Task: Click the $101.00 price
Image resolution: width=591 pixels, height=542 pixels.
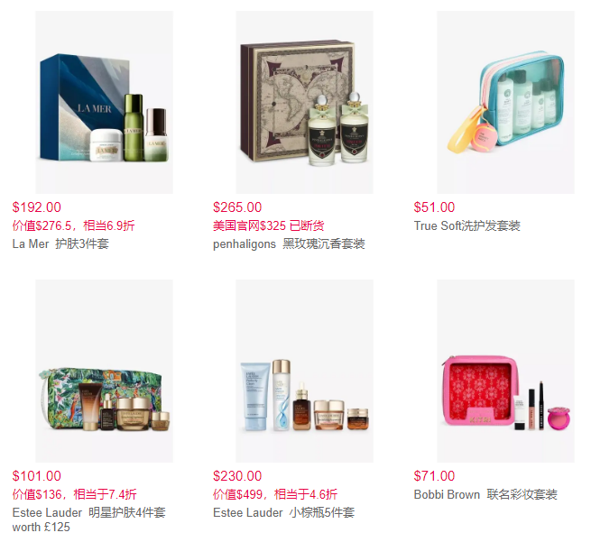Action: click(x=37, y=475)
